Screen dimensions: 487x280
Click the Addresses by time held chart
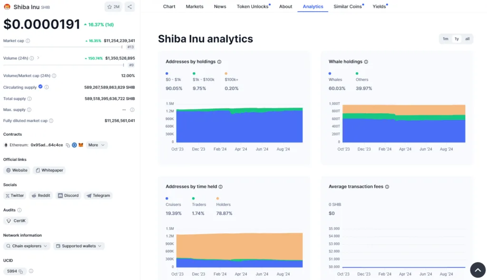(240, 250)
